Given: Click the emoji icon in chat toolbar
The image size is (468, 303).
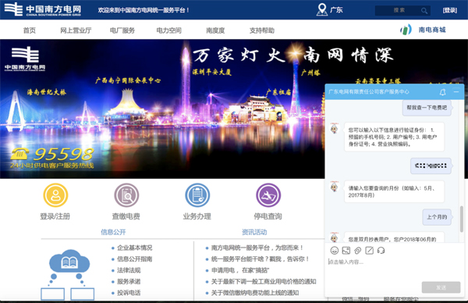Looking at the screenshot, I should 335,251.
